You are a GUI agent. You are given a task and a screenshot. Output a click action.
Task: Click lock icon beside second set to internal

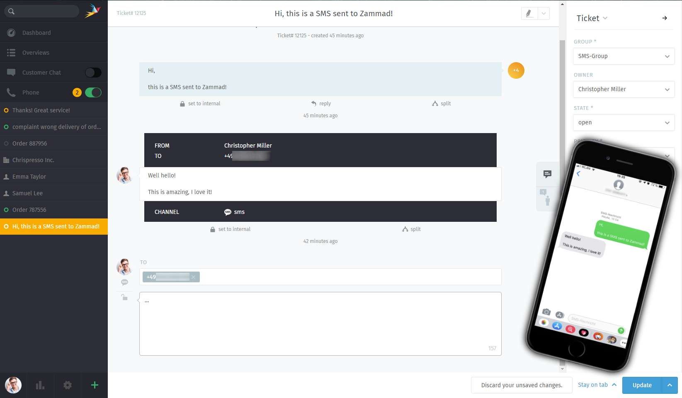[213, 229]
